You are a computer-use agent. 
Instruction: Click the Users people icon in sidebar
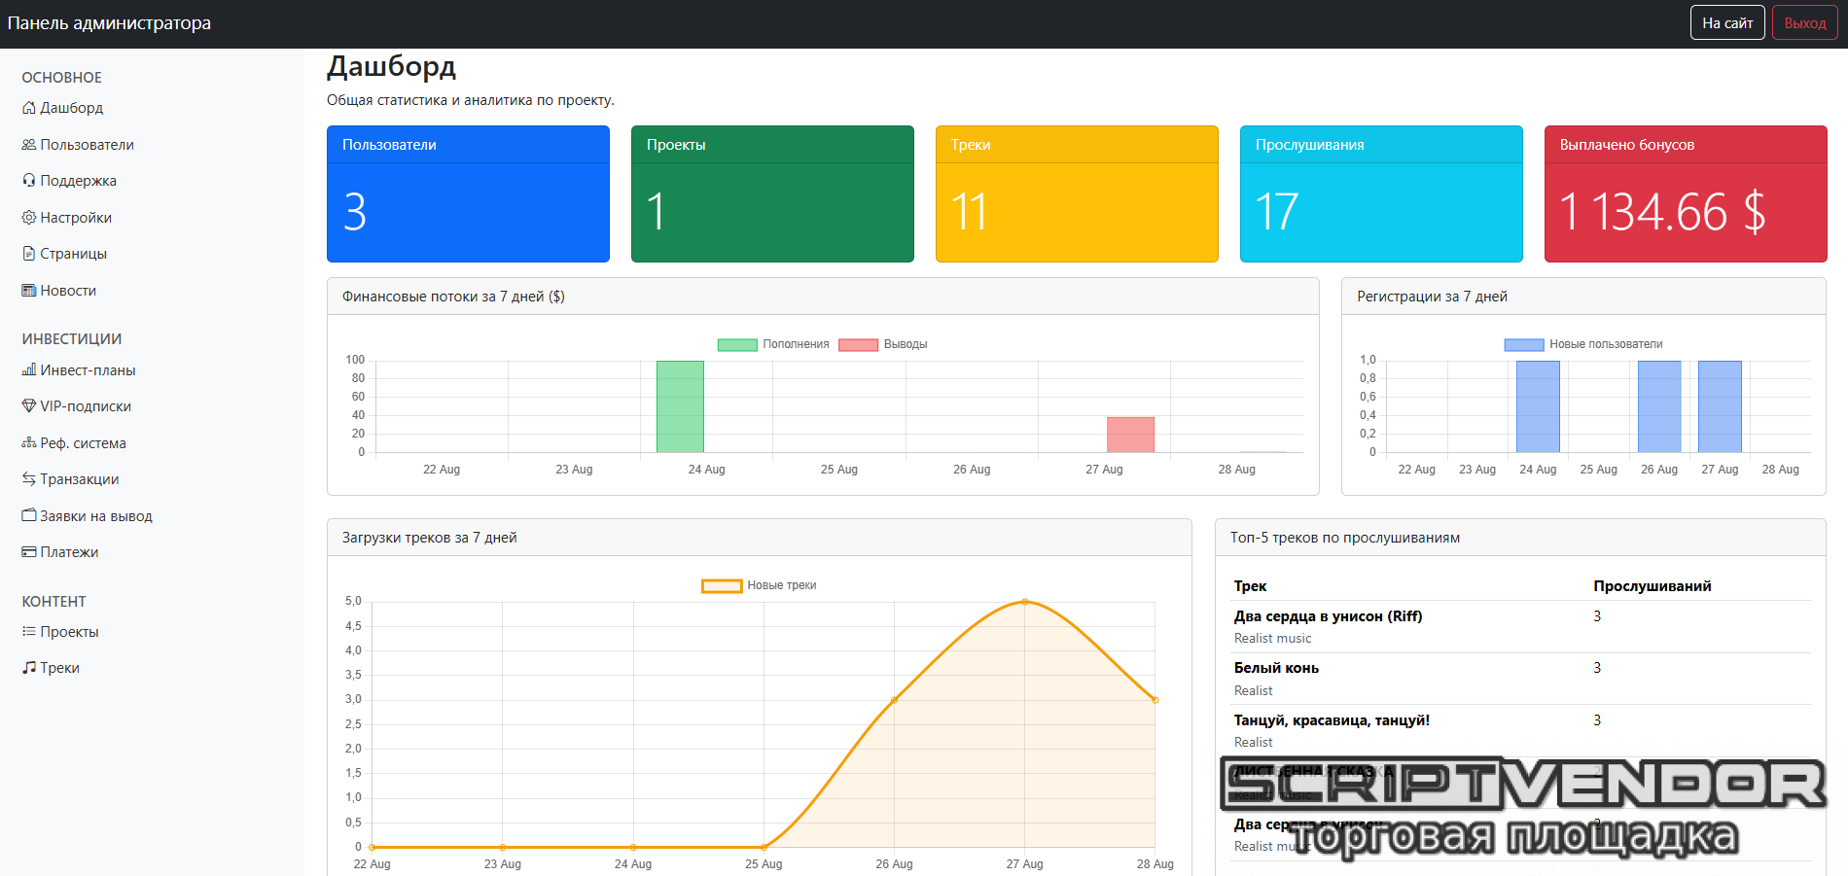(x=29, y=145)
